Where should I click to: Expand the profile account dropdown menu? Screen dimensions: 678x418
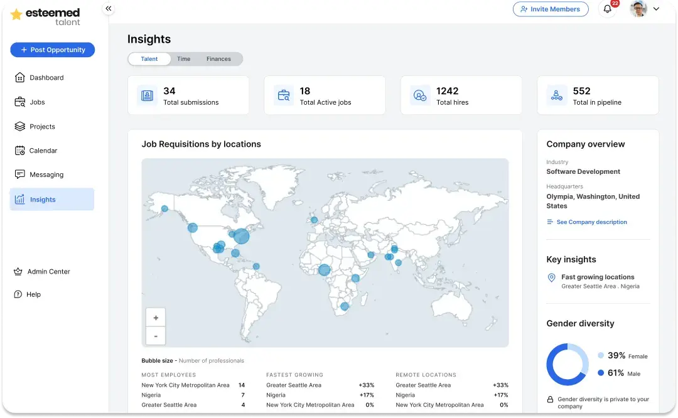[x=657, y=9]
